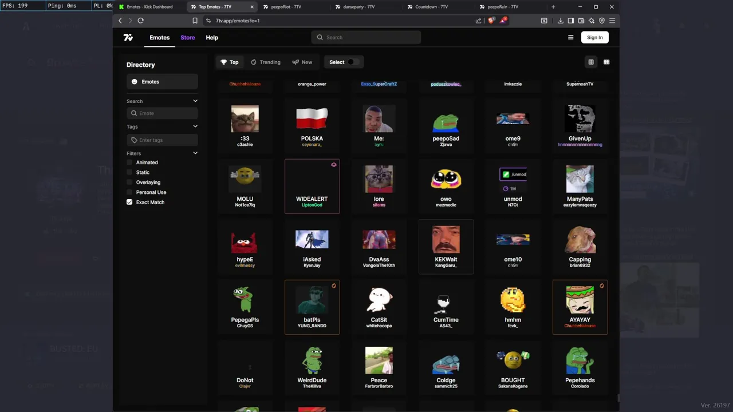The width and height of the screenshot is (733, 412).
Task: Open the Brave VPN shield icon
Action: click(601, 21)
